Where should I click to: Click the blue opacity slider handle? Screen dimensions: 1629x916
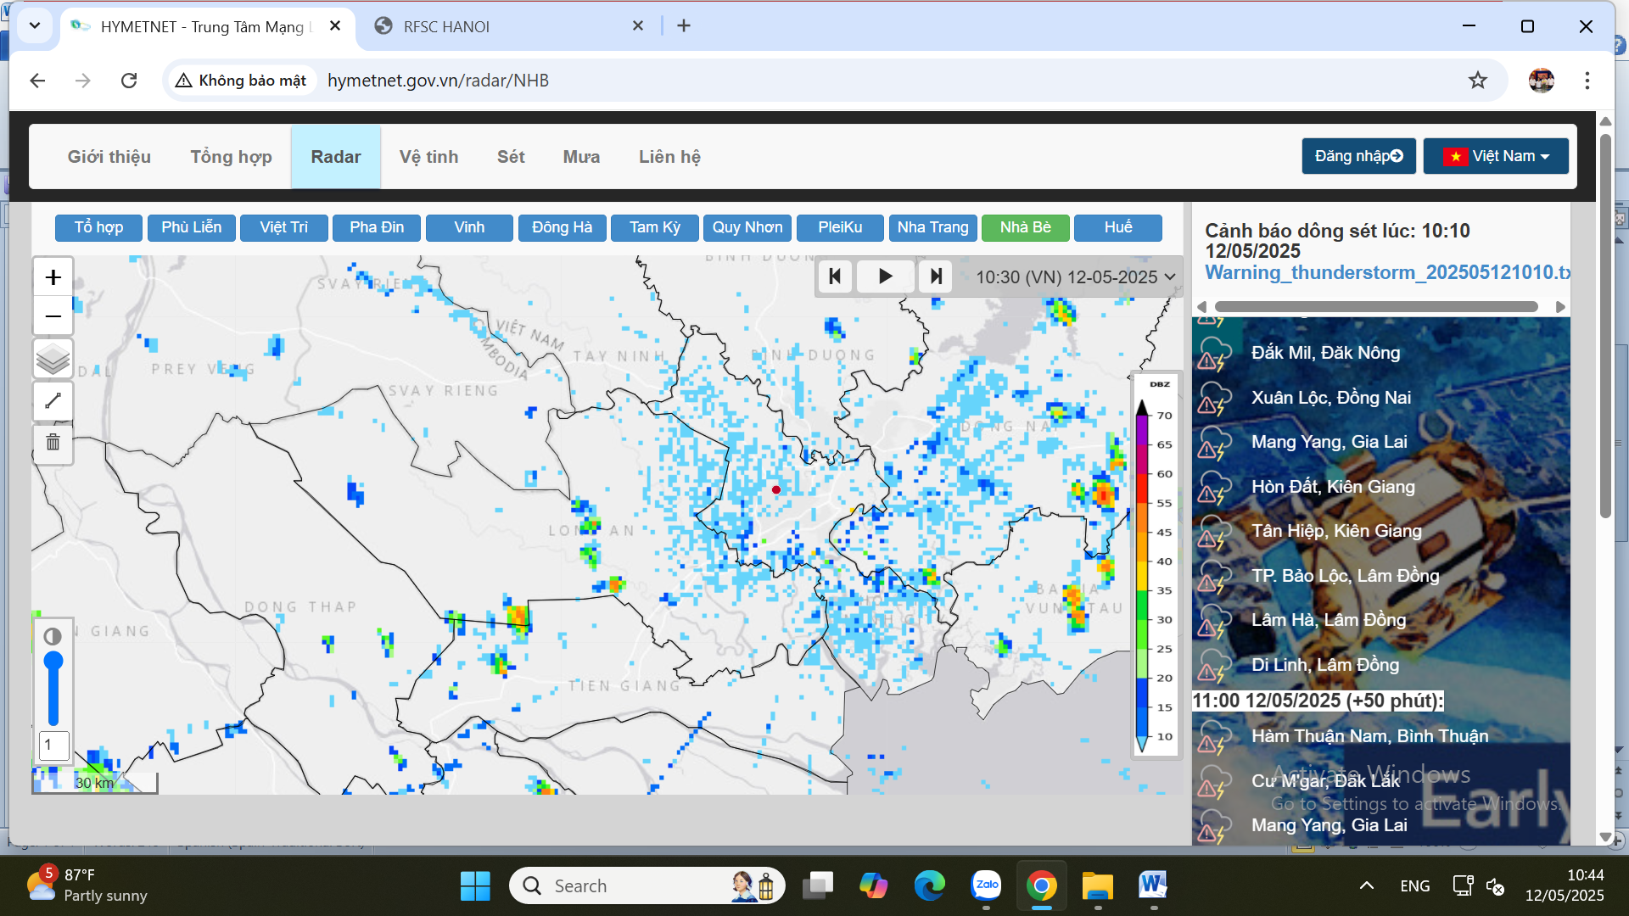point(53,660)
